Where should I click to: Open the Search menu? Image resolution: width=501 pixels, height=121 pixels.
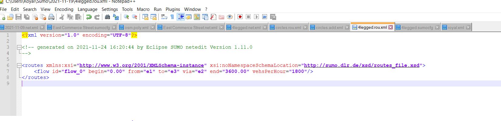click(30, 9)
